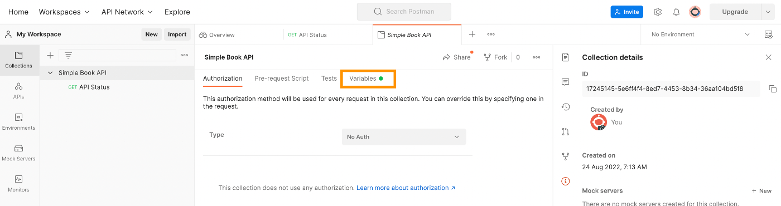This screenshot has height=206, width=781.
Task: Collapse the Simple Book API collection
Action: [x=51, y=72]
